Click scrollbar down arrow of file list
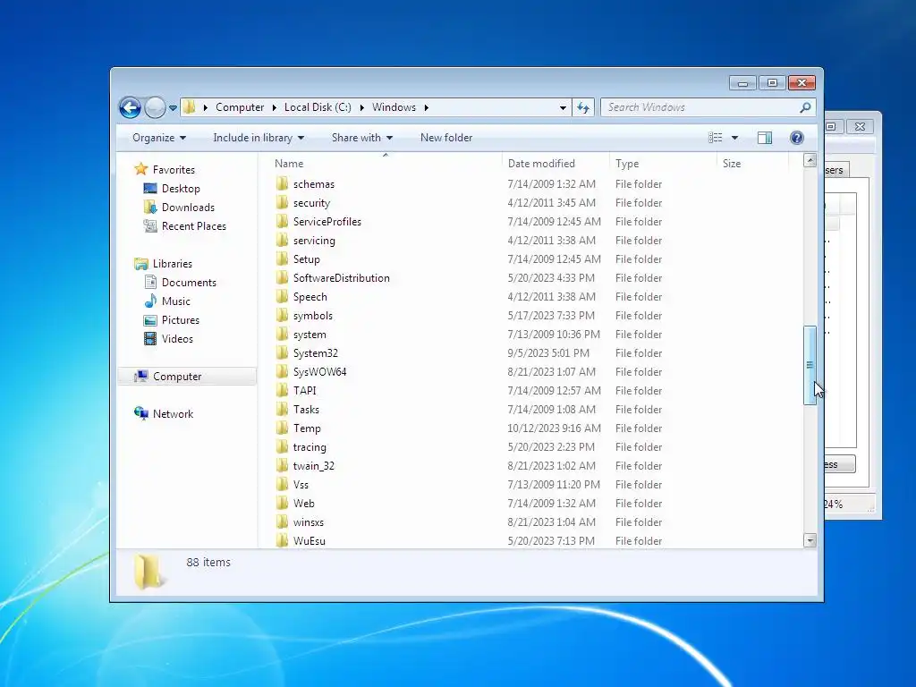Screen dimensions: 916x687 [x=810, y=540]
